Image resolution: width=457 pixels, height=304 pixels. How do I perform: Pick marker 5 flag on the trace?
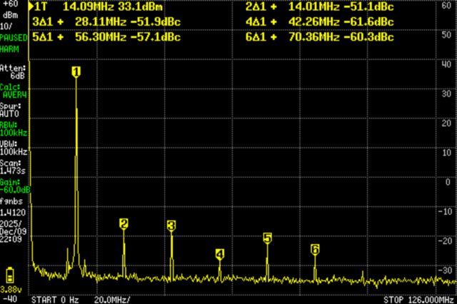[267, 238]
